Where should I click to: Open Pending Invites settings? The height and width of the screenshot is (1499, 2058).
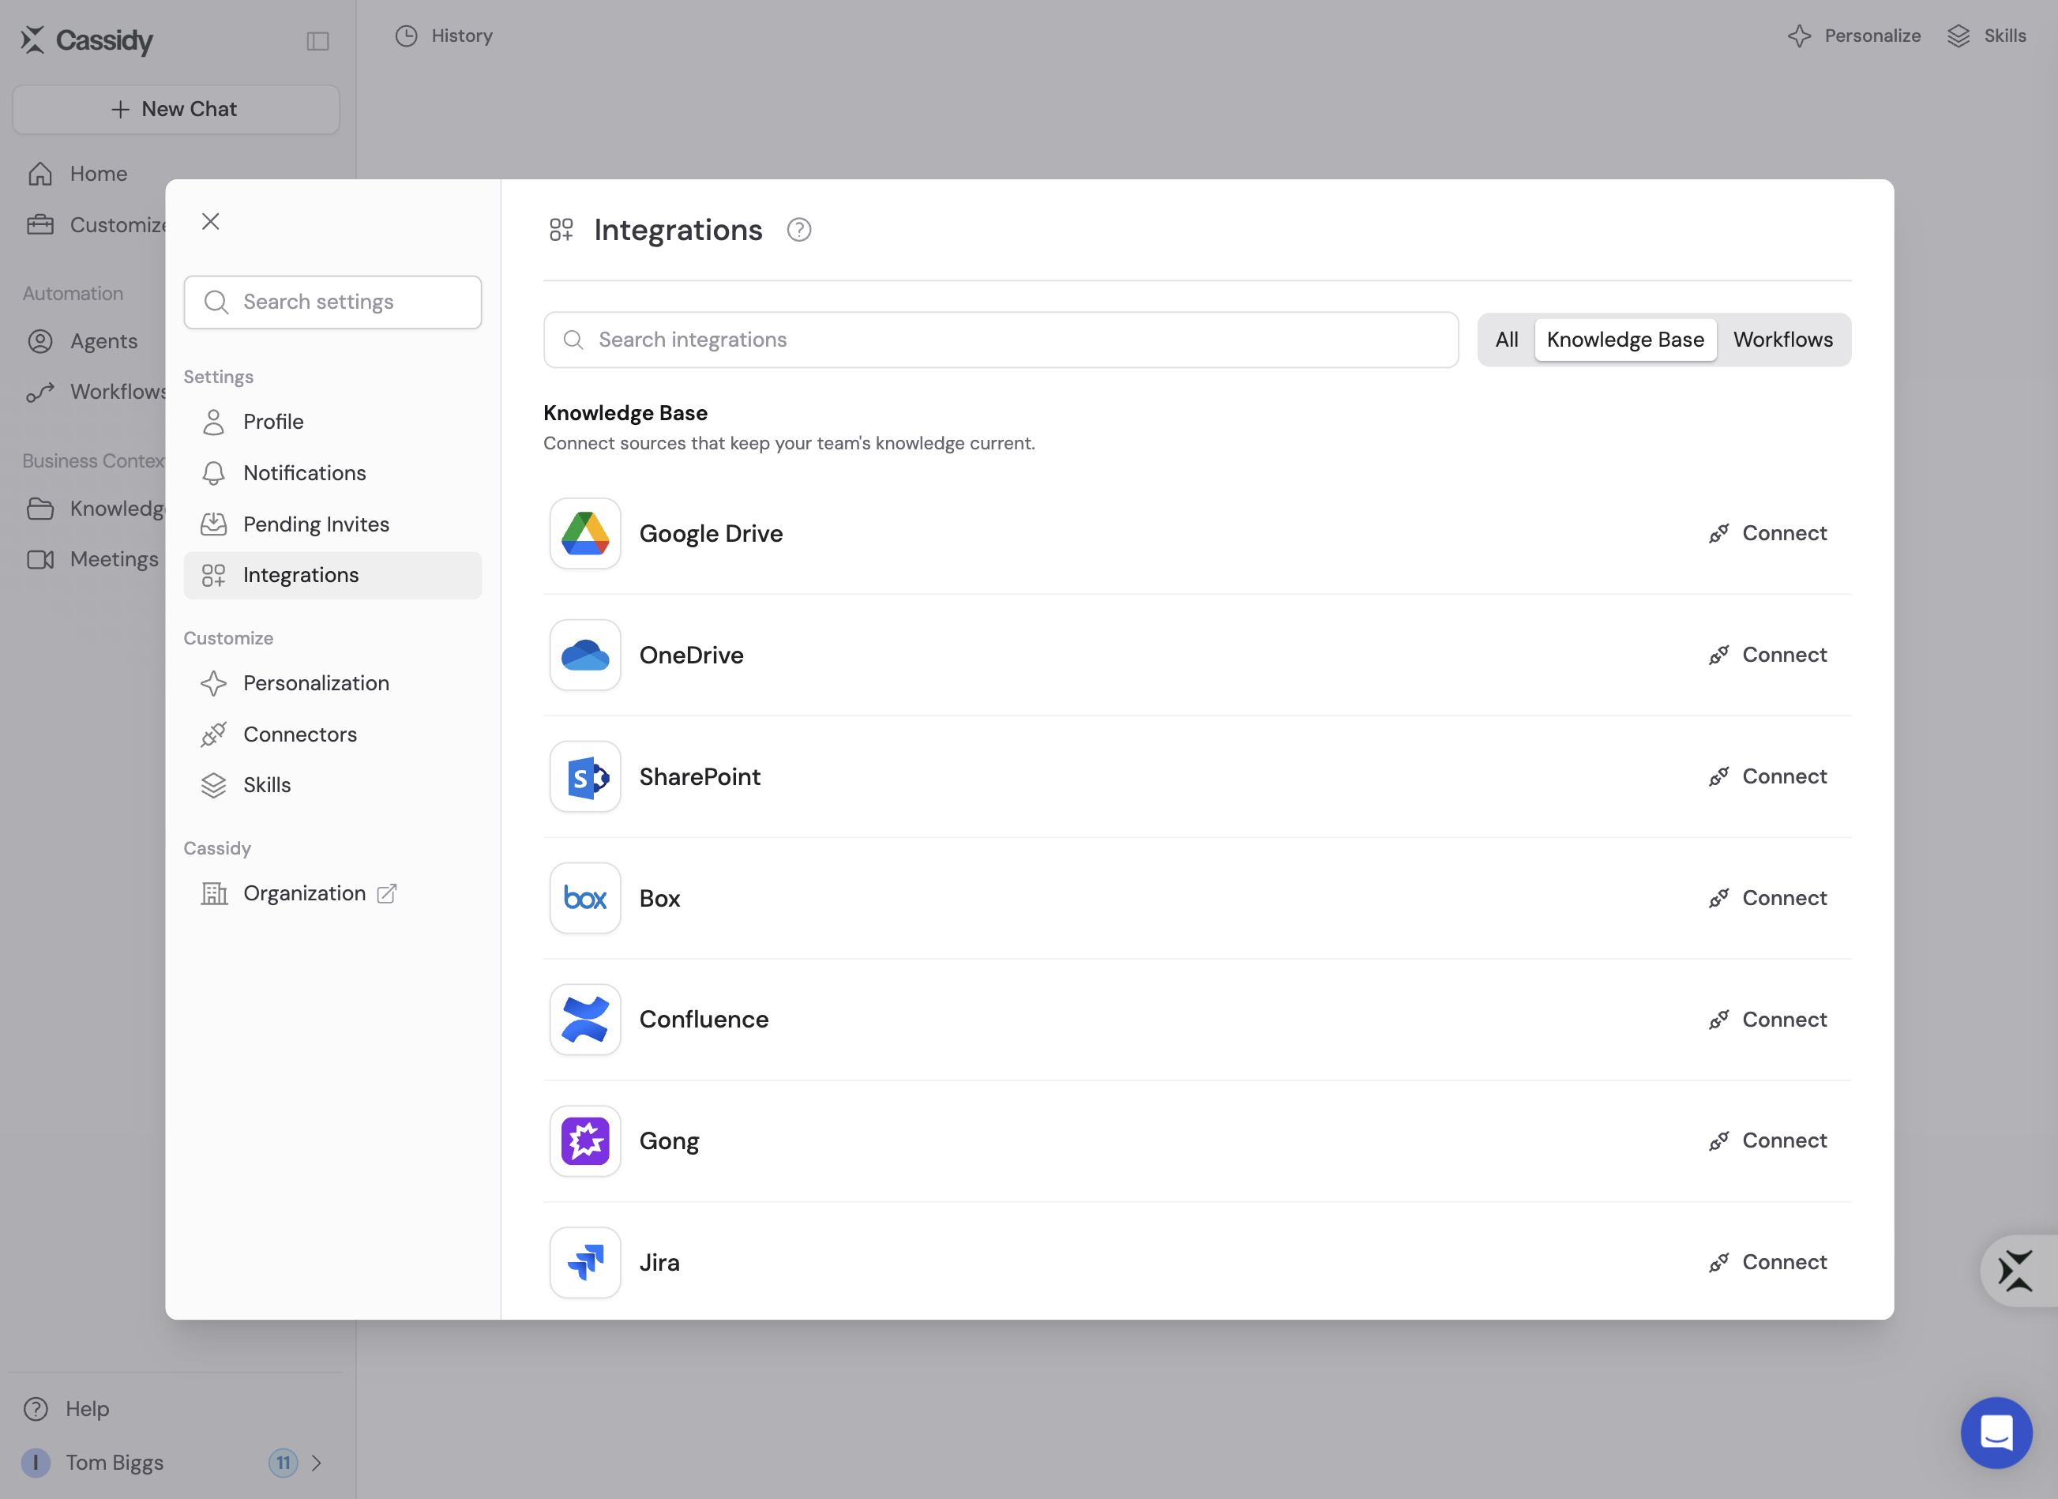332,524
